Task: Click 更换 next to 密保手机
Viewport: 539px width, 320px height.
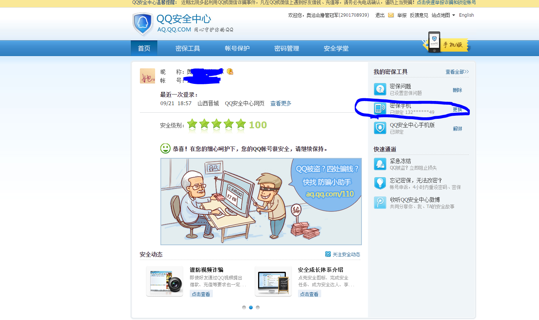Action: (458, 109)
